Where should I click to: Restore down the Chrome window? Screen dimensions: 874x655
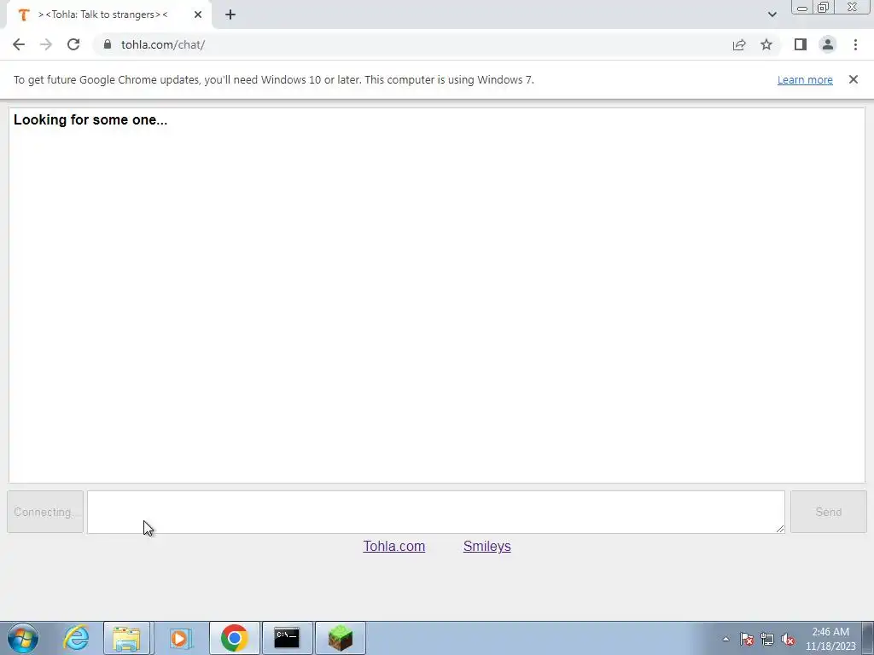pos(823,8)
